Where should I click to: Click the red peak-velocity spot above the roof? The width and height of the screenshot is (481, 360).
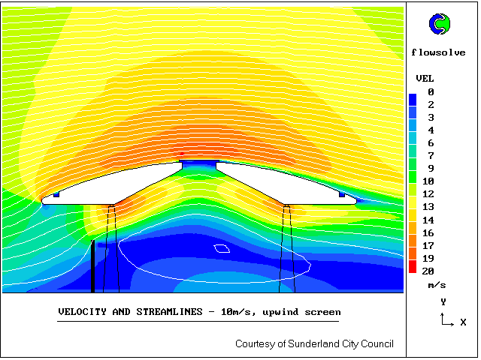click(182, 154)
